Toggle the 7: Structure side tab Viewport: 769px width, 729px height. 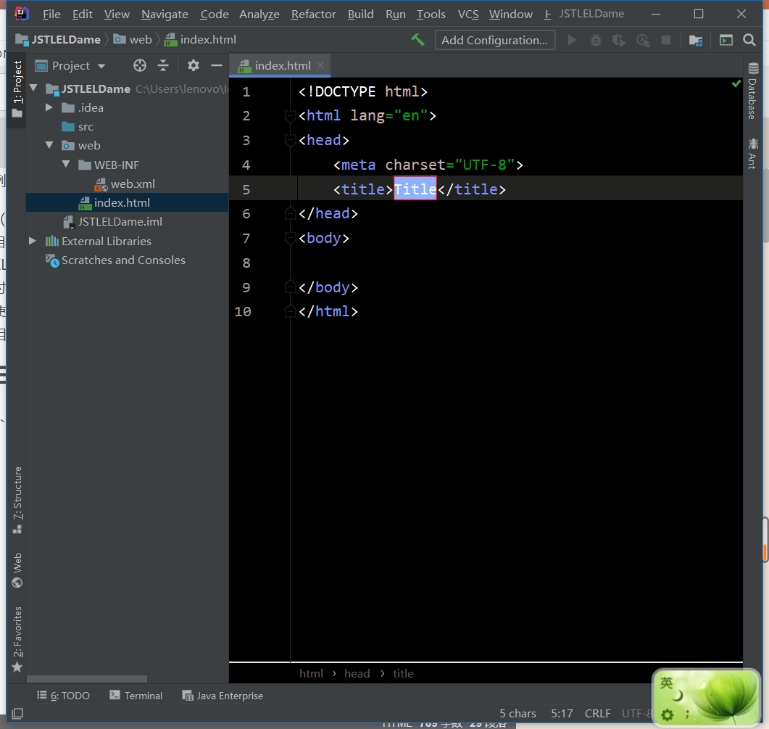click(x=17, y=500)
